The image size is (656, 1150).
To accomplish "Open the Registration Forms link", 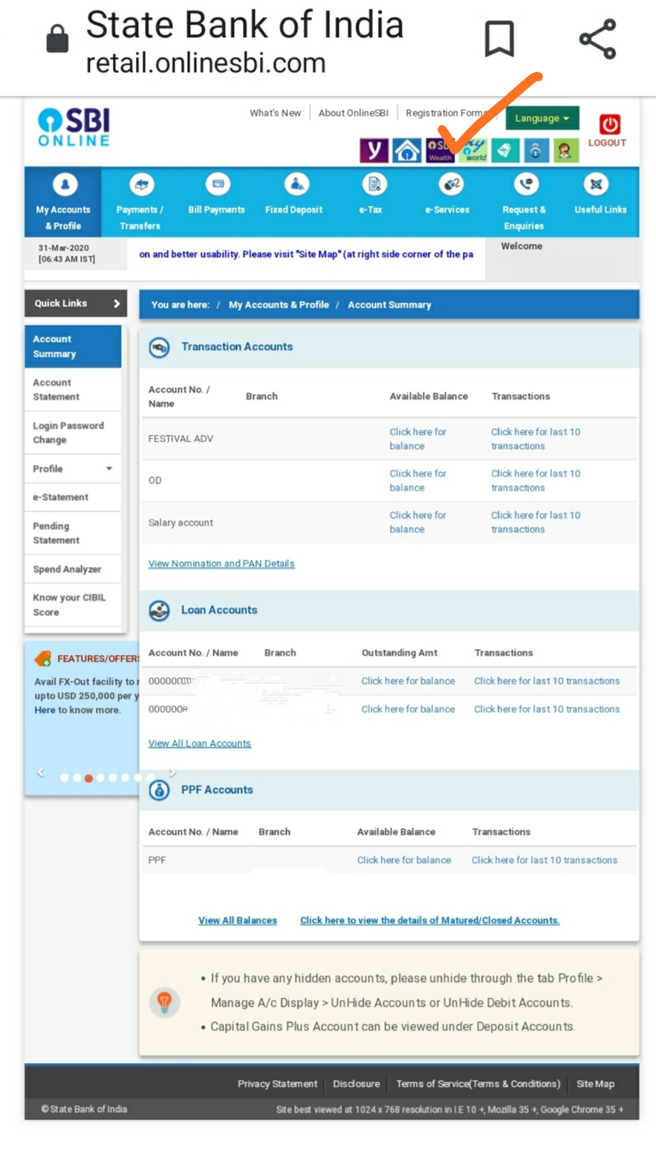I will [446, 113].
